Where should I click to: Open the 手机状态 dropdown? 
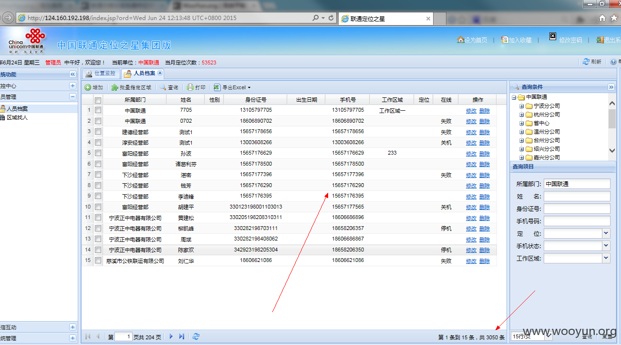coord(606,246)
